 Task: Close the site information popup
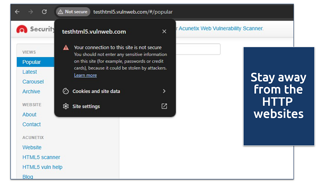pyautogui.click(x=164, y=32)
